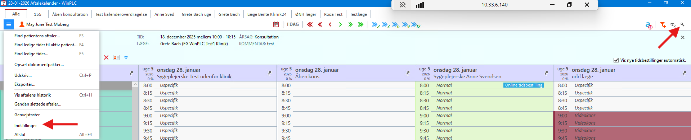Choose Opsæt dokumentpakker menu item
The width and height of the screenshot is (691, 140).
[x=51, y=65]
